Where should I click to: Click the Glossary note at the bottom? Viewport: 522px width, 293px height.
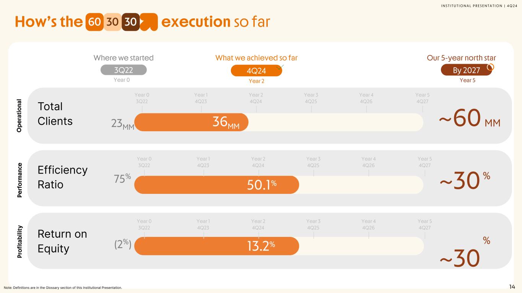coord(63,287)
